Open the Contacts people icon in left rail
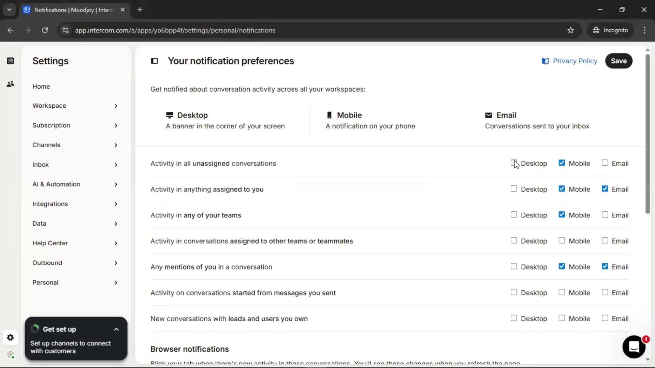Screen dimensions: 655x368 tap(10, 84)
